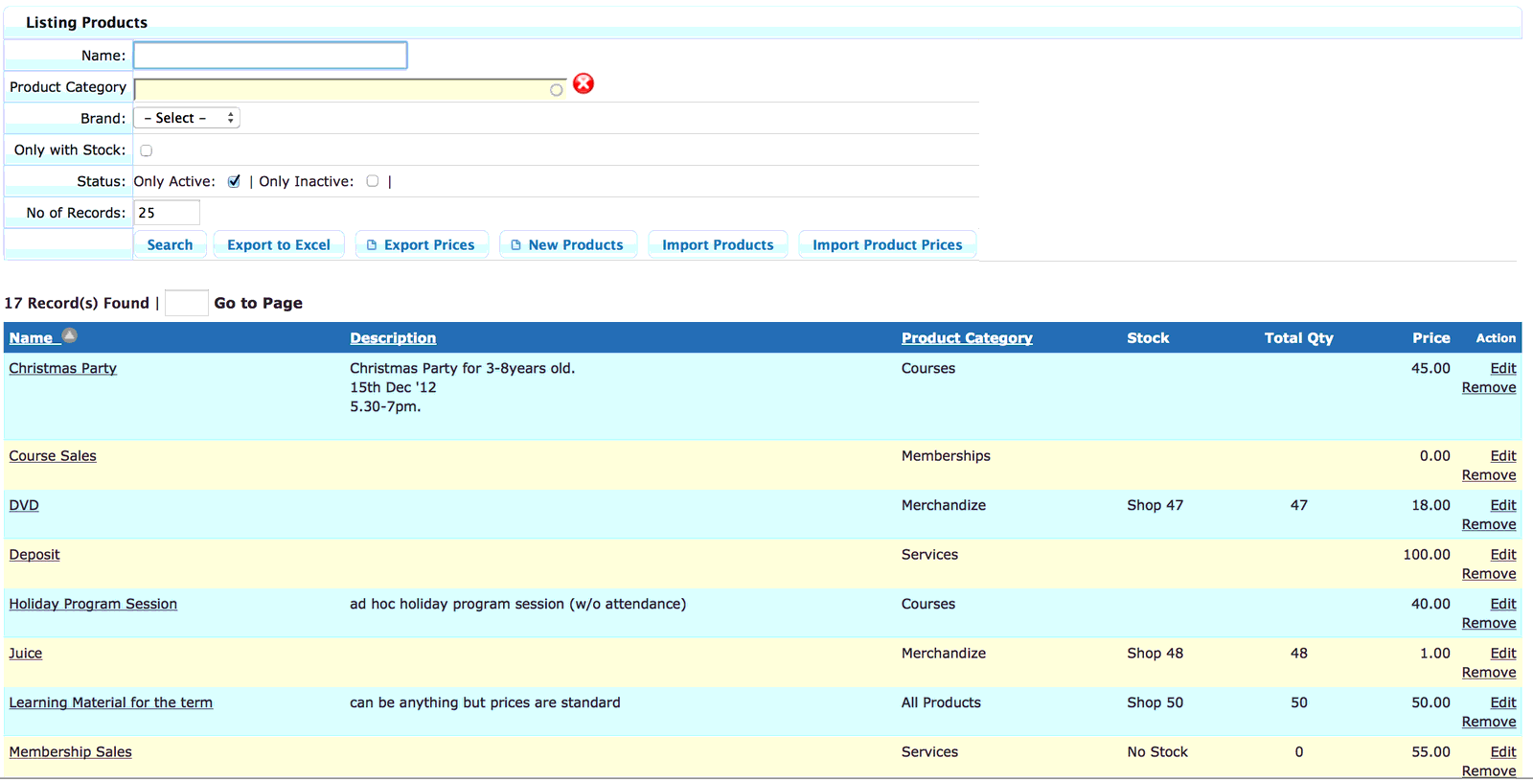The width and height of the screenshot is (1533, 782).
Task: Sort by the Name column header
Action: pyautogui.click(x=31, y=338)
